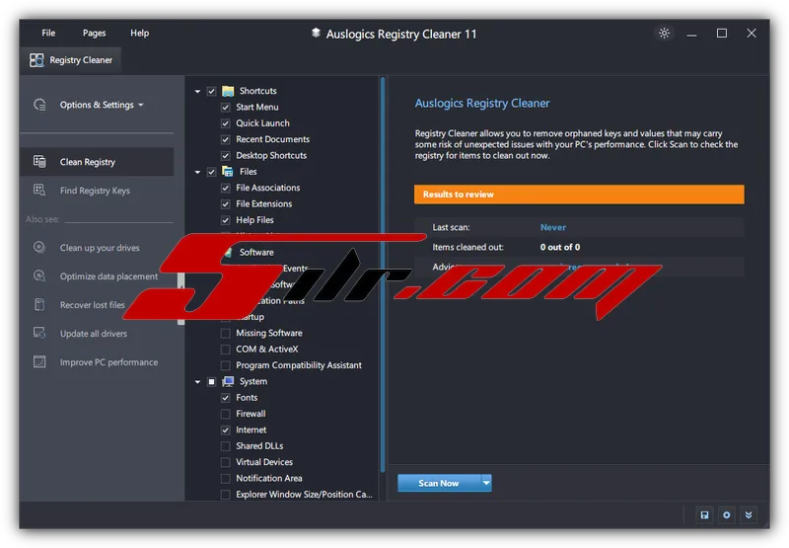The height and width of the screenshot is (548, 789).
Task: Select Find Registry Keys in sidebar
Action: [x=97, y=191]
